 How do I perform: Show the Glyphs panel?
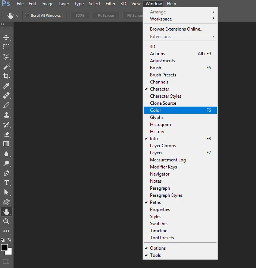[180, 117]
